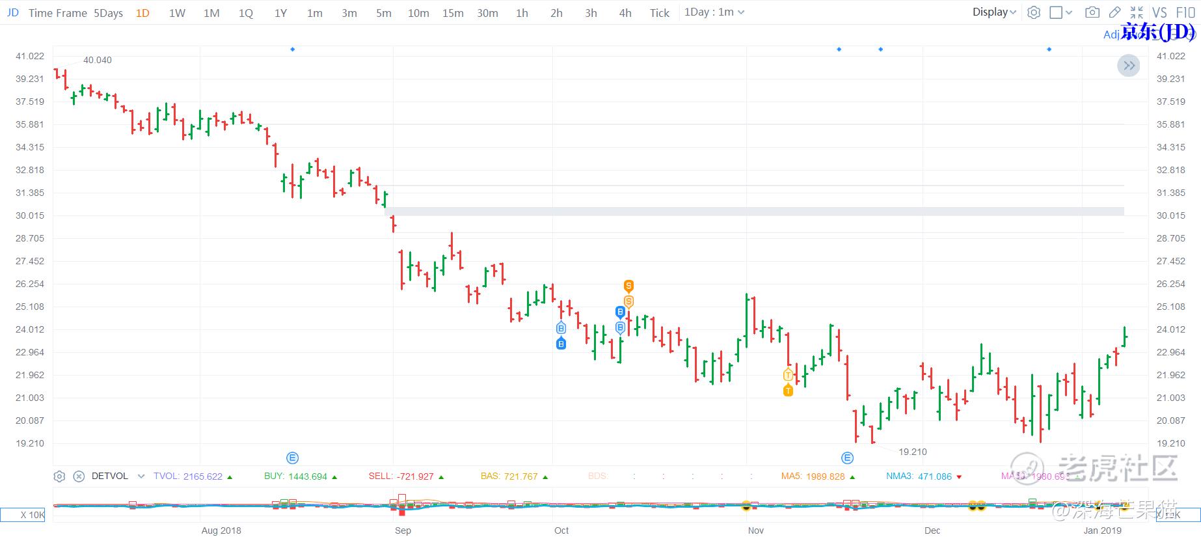Open the VS comparison tool
Image resolution: width=1201 pixels, height=537 pixels.
pyautogui.click(x=1159, y=12)
